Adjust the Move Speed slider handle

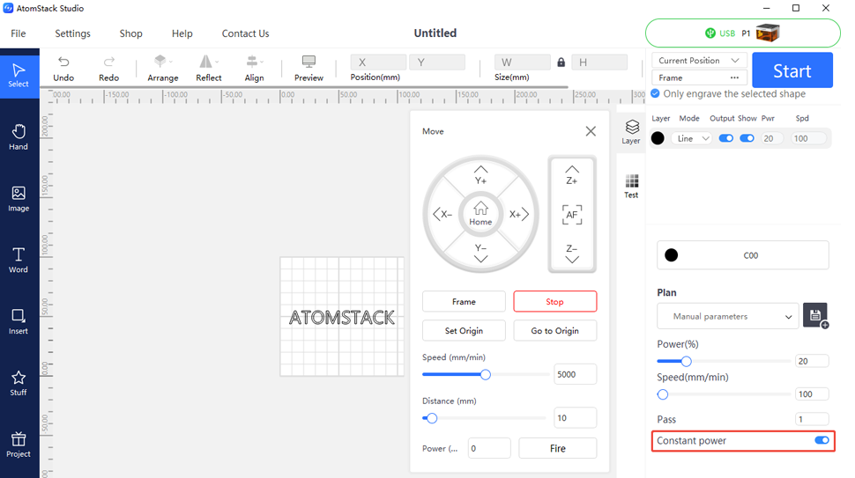coord(486,374)
